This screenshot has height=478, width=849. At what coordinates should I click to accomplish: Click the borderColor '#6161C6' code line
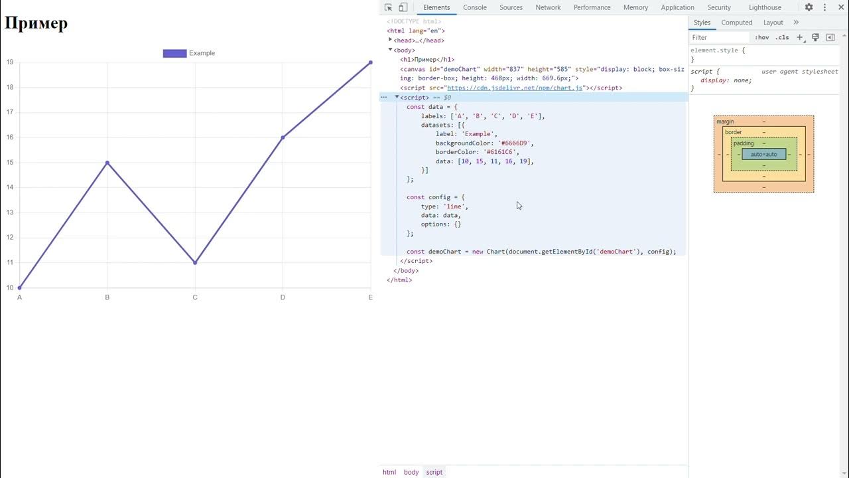pos(478,152)
